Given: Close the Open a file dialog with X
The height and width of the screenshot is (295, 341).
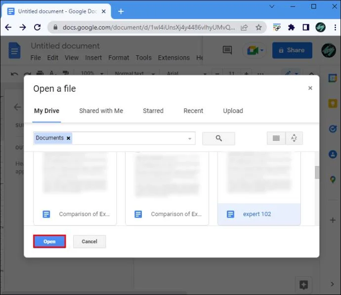Looking at the screenshot, I should 310,88.
